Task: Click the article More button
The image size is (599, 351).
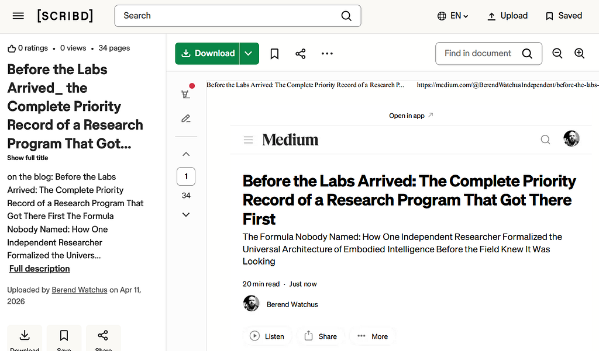Action: [x=373, y=336]
